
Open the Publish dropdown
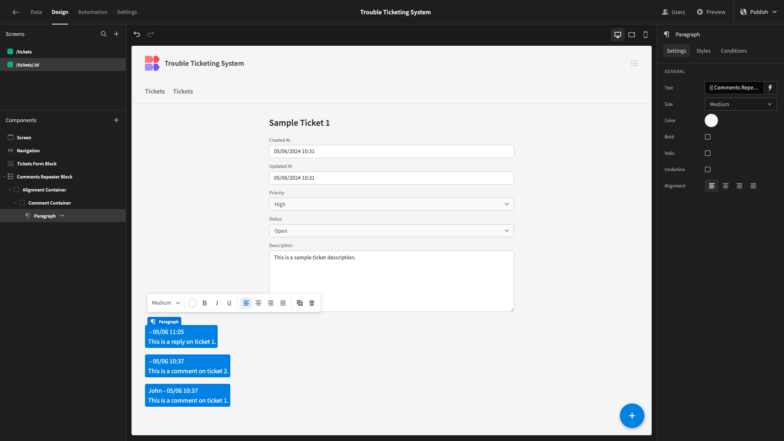pyautogui.click(x=759, y=12)
